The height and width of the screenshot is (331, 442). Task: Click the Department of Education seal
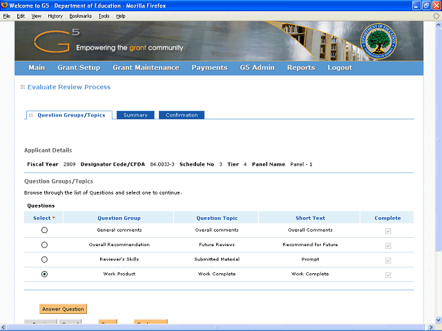point(382,41)
